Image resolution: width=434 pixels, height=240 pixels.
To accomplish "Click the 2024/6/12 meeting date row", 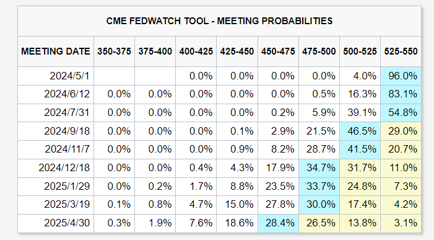I will coord(220,94).
